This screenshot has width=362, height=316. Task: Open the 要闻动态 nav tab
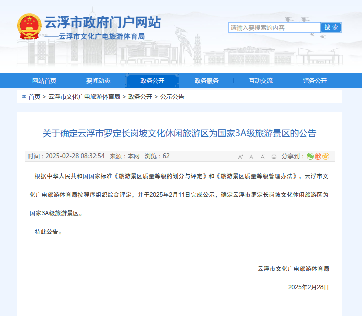pos(98,81)
